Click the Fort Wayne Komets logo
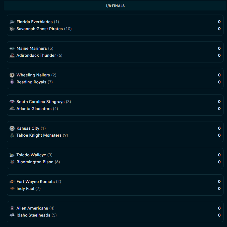The height and width of the screenshot is (227, 227). coord(12,182)
